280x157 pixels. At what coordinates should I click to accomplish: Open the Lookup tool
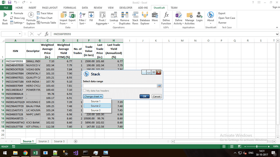pos(114,18)
